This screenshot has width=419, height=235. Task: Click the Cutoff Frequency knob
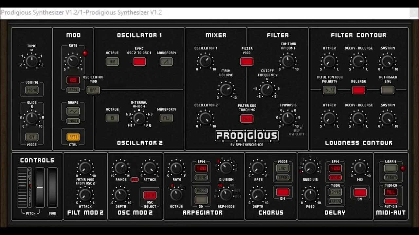pos(267,89)
